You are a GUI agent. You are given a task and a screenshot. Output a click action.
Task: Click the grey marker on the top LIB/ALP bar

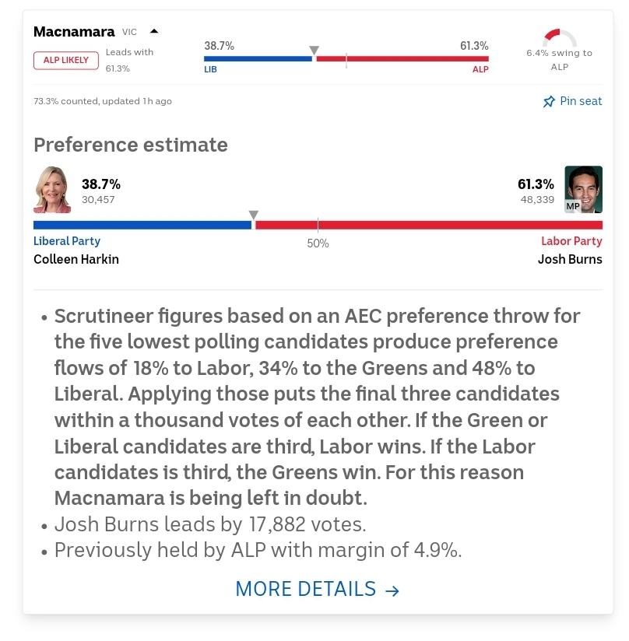[x=314, y=51]
